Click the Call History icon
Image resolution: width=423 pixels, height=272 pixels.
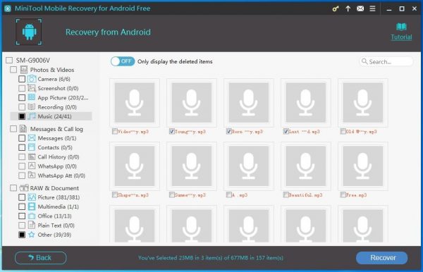click(32, 156)
